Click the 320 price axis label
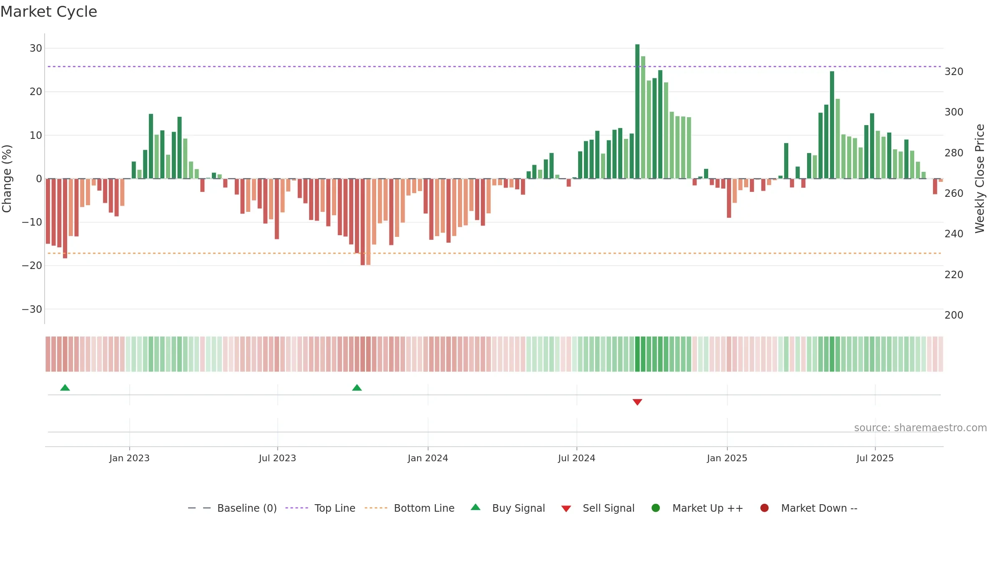 point(954,72)
